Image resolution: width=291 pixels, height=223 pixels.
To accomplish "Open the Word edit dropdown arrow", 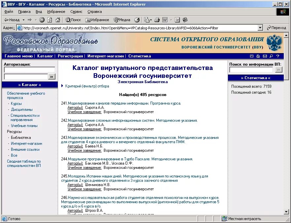I will pos(171,20).
